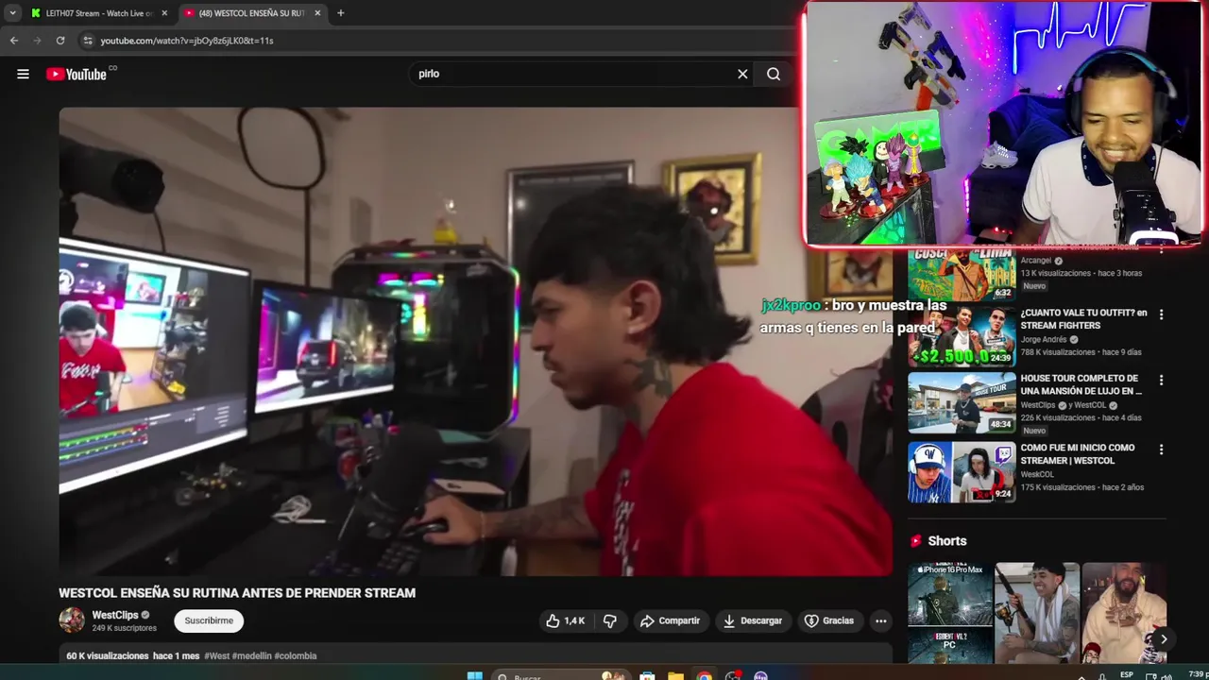Open the HOUSE TOUR COMPLETO video title
The image size is (1209, 680).
(1082, 384)
